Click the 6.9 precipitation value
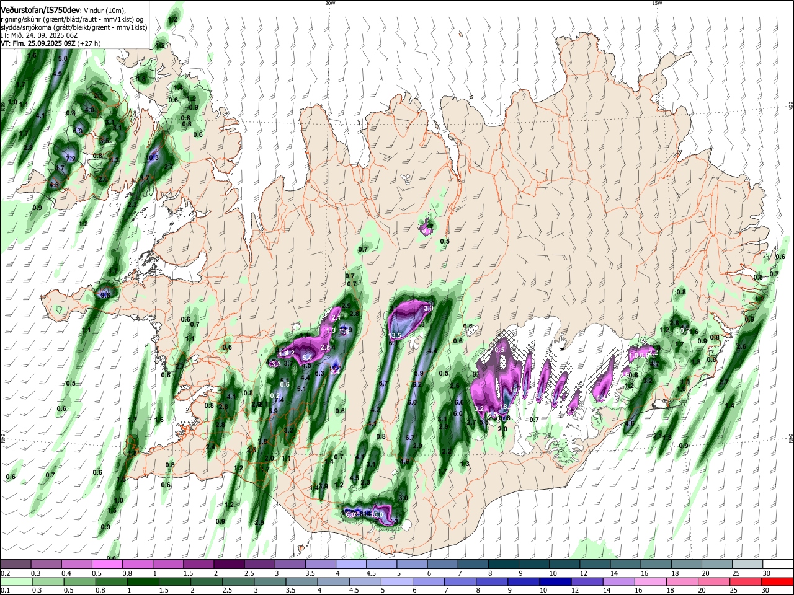This screenshot has height=595, width=794. tap(78, 131)
